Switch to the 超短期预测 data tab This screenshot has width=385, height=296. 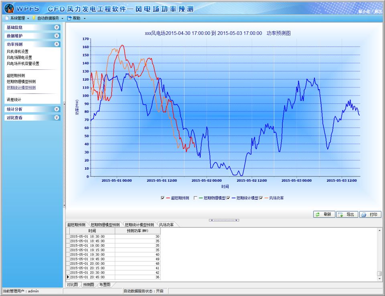click(x=76, y=225)
